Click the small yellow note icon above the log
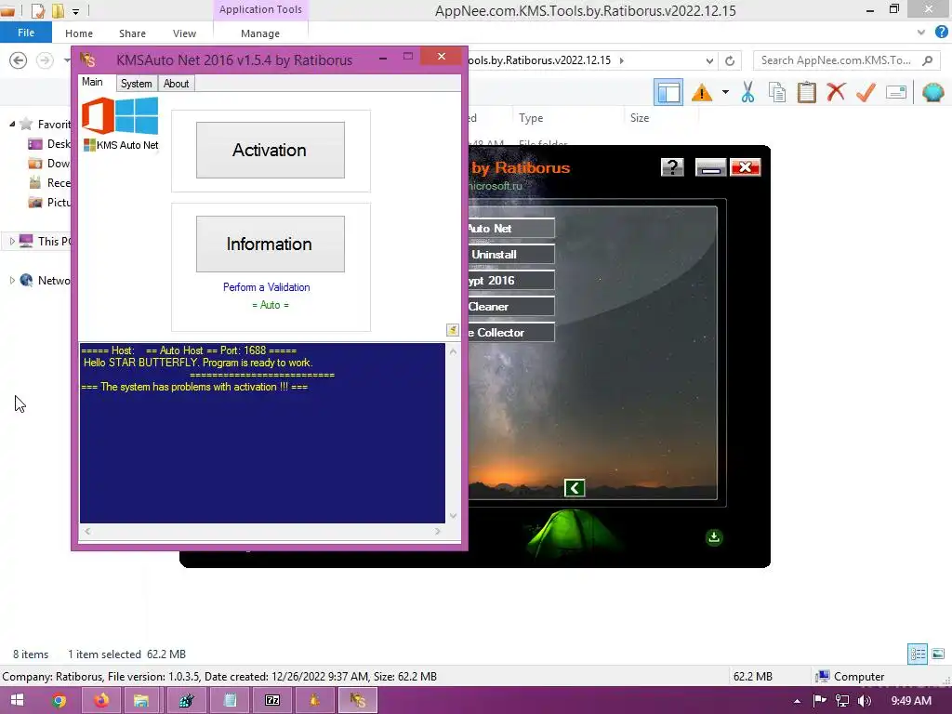 tap(453, 330)
